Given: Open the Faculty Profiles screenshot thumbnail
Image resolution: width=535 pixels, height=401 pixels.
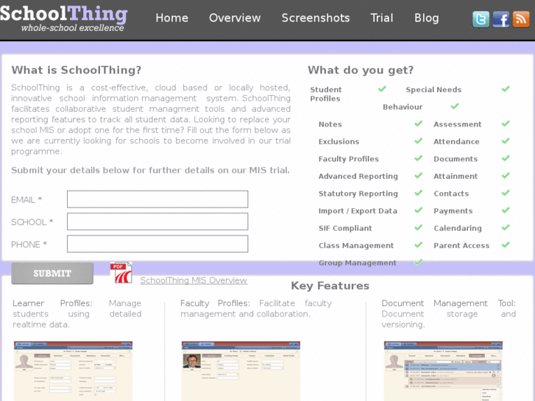Looking at the screenshot, I should coord(241,371).
